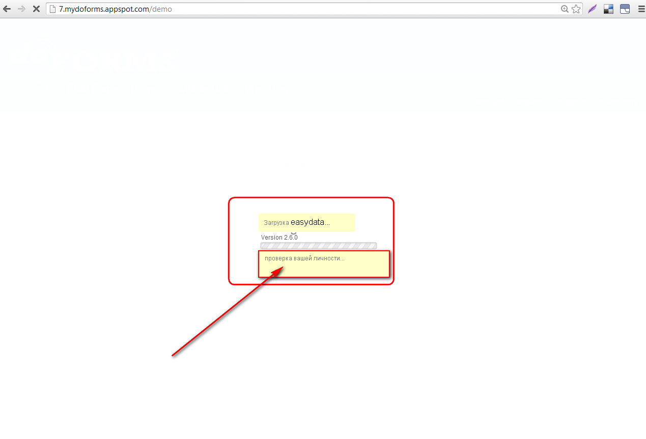646x439 pixels.
Task: Click the "Version 2.6.0" text
Action: click(x=279, y=238)
